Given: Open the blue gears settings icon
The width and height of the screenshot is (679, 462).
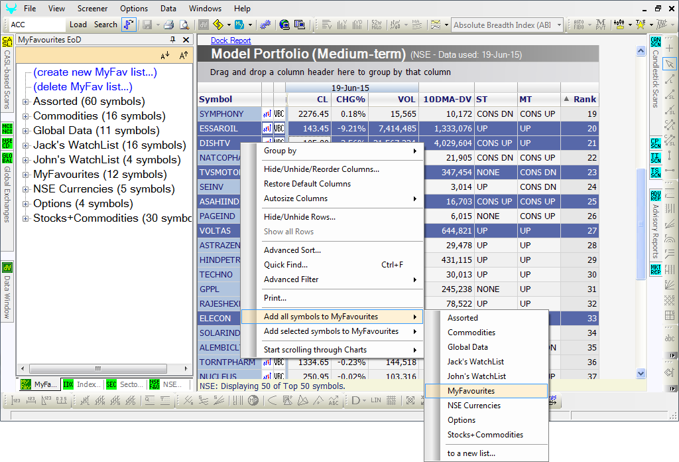Looking at the screenshot, I should pos(265,25).
